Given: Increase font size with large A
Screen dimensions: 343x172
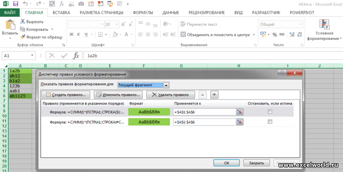Looking at the screenshot, I should (123, 24).
